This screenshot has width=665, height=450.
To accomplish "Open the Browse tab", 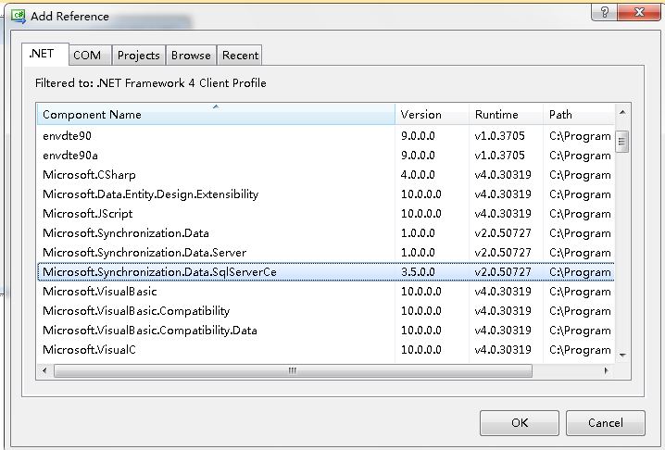I will click(x=192, y=56).
